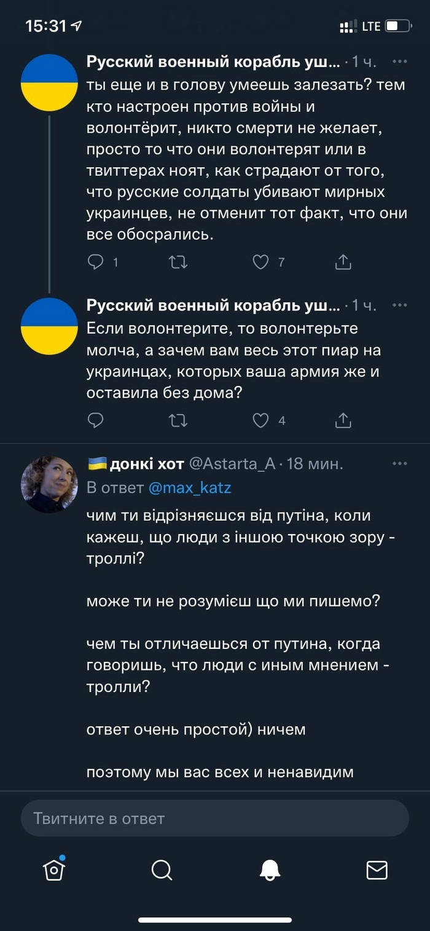Reply to the second tweet about волонтерите
Image resolution: width=430 pixels, height=931 pixels.
[96, 420]
